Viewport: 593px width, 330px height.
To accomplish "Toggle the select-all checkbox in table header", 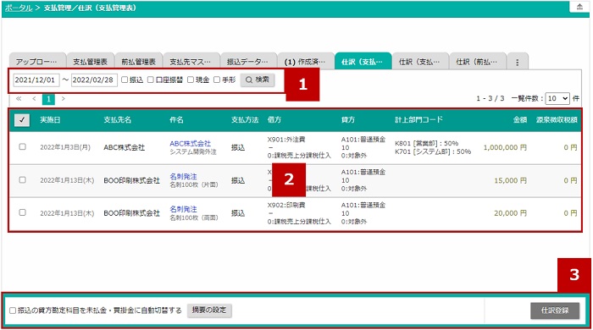I will coord(22,120).
